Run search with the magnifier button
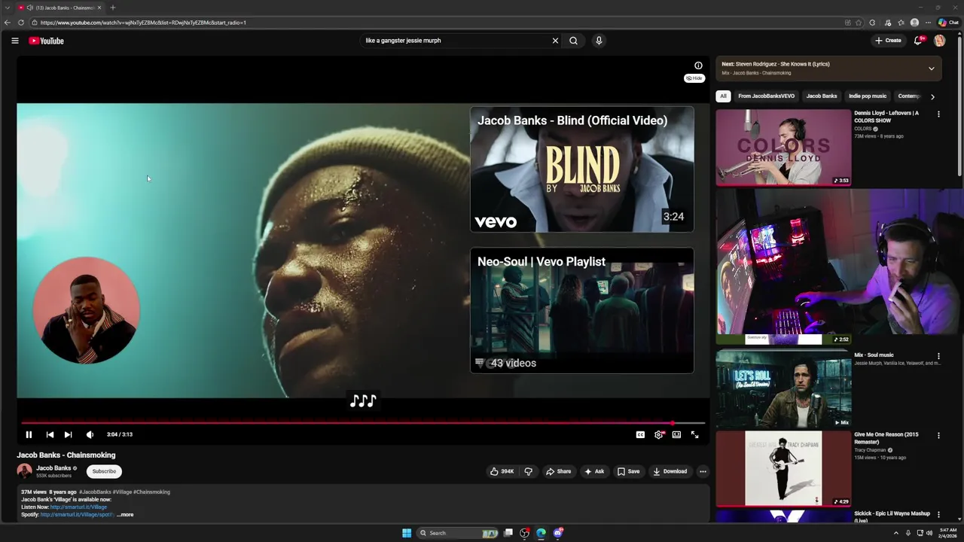The image size is (964, 542). pos(573,41)
